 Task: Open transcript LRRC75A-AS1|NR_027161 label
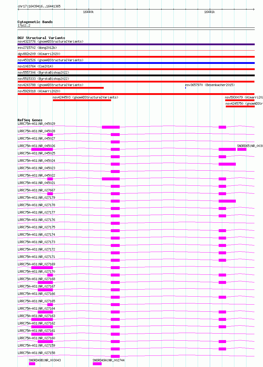pyautogui.click(x=36, y=331)
